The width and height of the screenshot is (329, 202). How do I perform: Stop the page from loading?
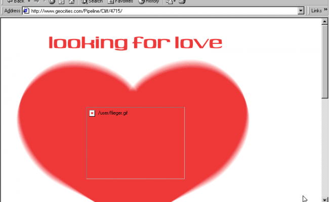click(x=52, y=2)
